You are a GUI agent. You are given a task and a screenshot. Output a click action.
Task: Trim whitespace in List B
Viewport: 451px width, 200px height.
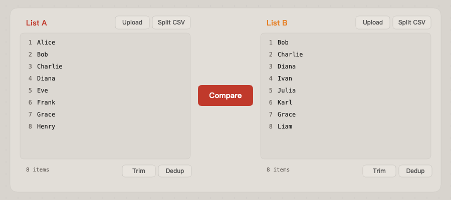379,171
